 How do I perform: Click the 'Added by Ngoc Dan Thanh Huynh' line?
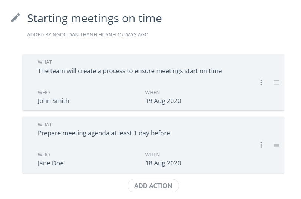pos(88,35)
